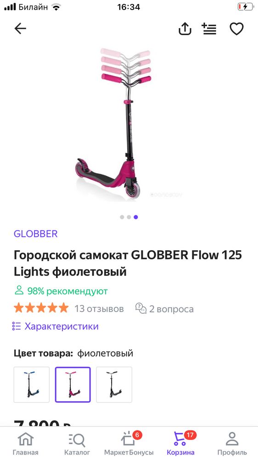Open the Корзина cart tab
Image resolution: width=258 pixels, height=460 pixels.
[181, 443]
